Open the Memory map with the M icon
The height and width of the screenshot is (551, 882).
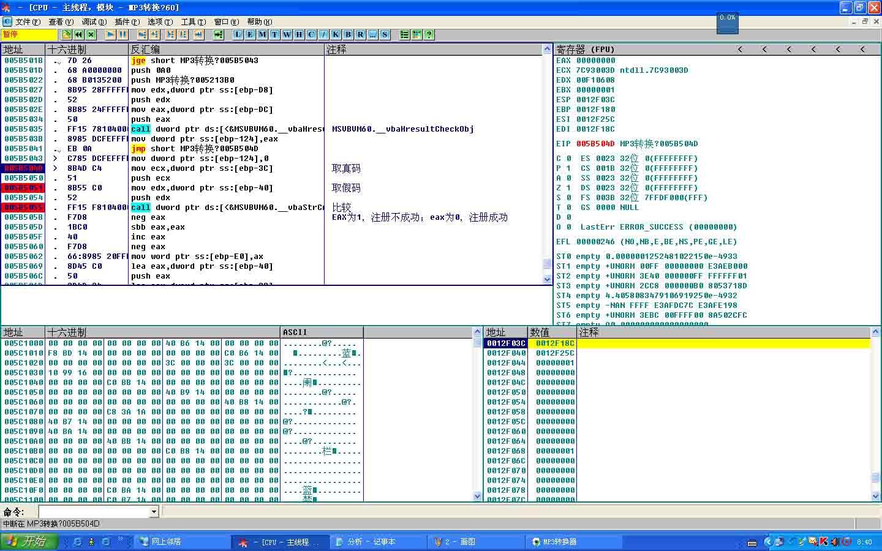click(262, 35)
